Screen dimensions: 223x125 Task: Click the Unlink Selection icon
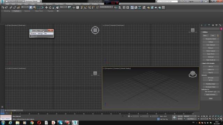(15, 8)
